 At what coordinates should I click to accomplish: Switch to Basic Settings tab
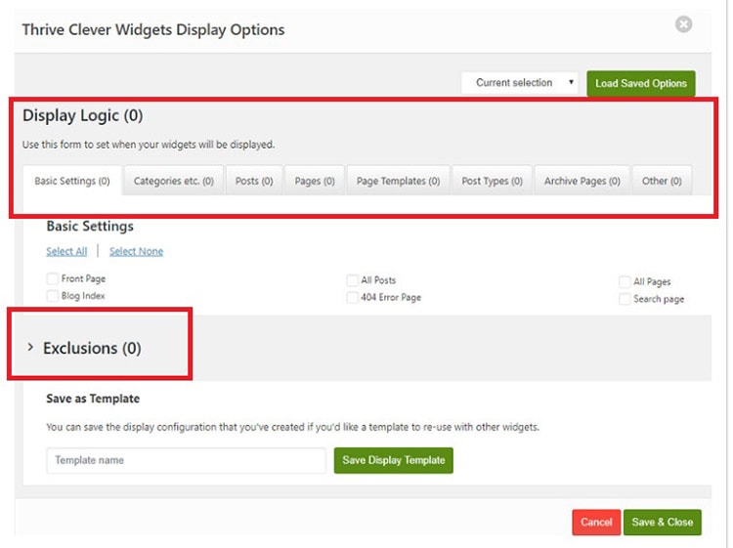click(x=71, y=181)
